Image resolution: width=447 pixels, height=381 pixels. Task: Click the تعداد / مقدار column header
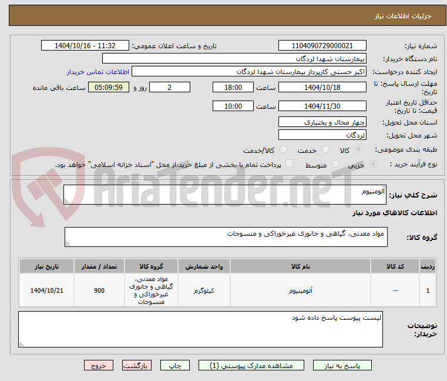click(99, 266)
